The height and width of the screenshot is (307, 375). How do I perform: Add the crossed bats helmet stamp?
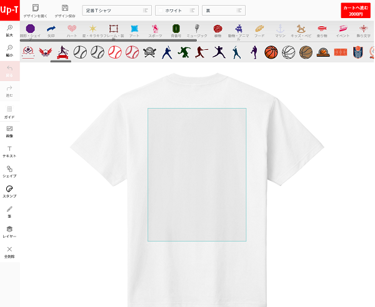149,52
